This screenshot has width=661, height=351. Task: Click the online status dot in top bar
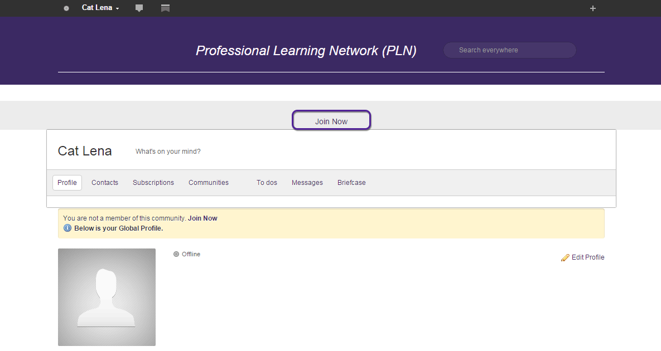[66, 8]
